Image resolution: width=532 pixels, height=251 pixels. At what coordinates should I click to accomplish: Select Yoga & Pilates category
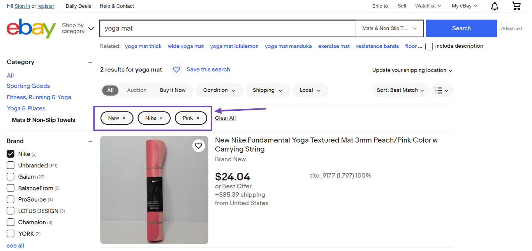[26, 108]
